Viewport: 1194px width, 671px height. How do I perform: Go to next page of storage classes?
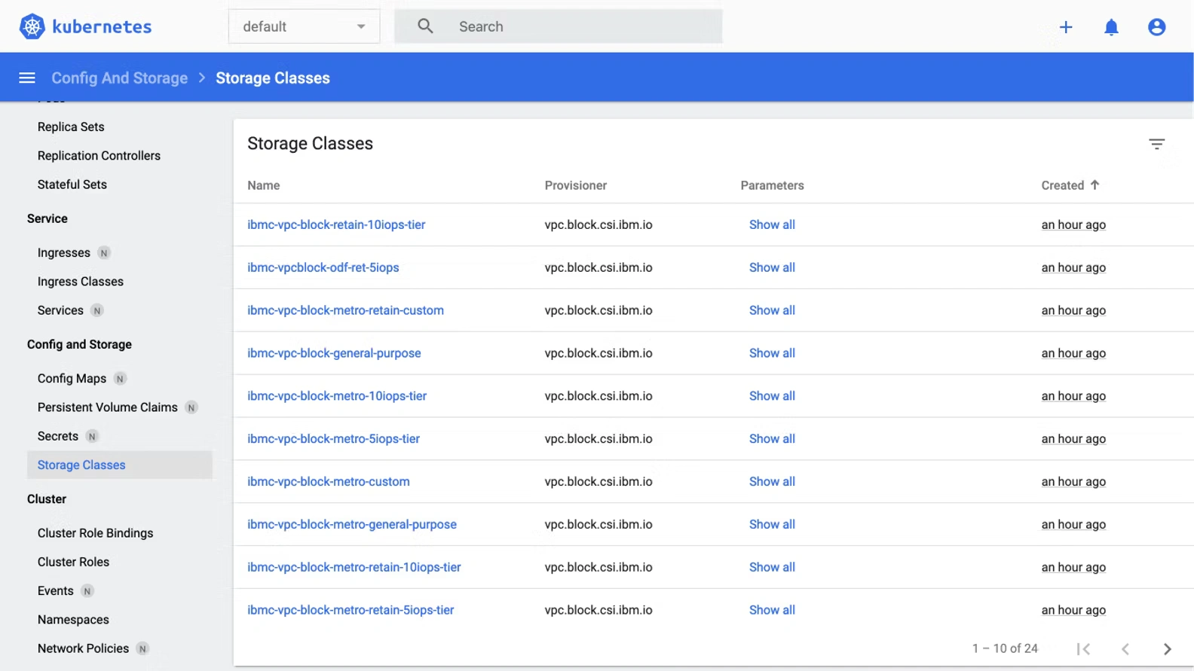point(1167,648)
